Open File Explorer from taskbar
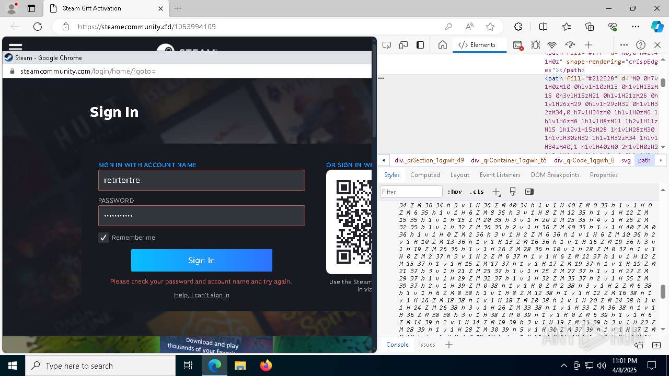Image resolution: width=669 pixels, height=376 pixels. pyautogui.click(x=240, y=366)
